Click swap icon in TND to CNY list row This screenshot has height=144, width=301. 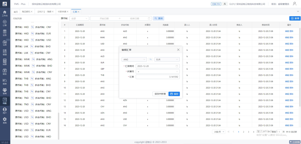(x=32, y=104)
